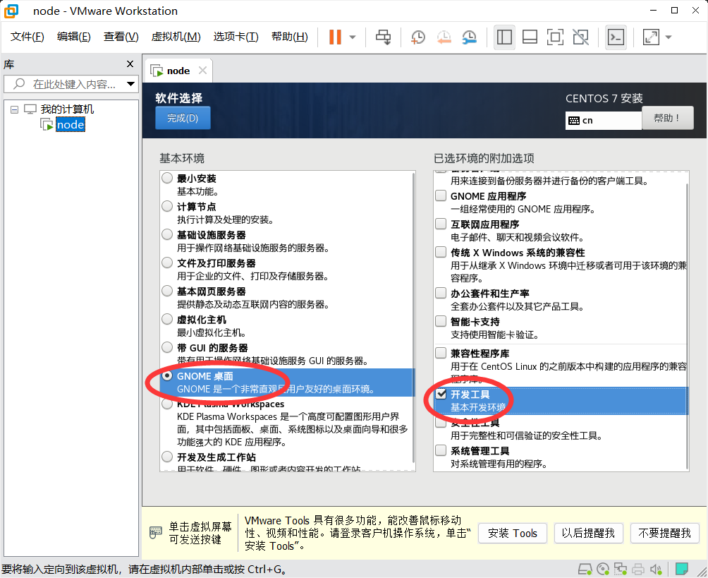This screenshot has width=708, height=578.
Task: Open the power options dropdown arrow
Action: click(353, 37)
